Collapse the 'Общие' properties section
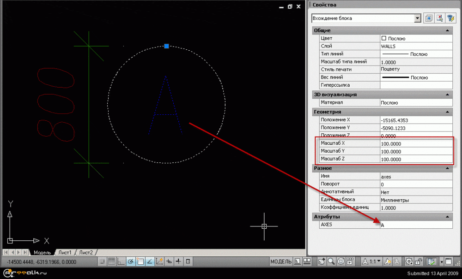 click(447, 30)
